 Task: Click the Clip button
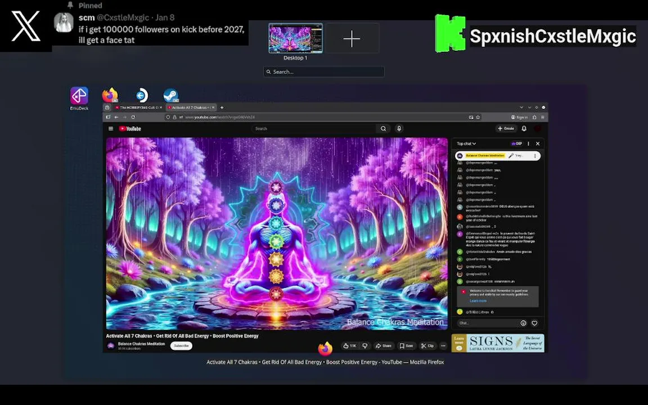coord(427,346)
